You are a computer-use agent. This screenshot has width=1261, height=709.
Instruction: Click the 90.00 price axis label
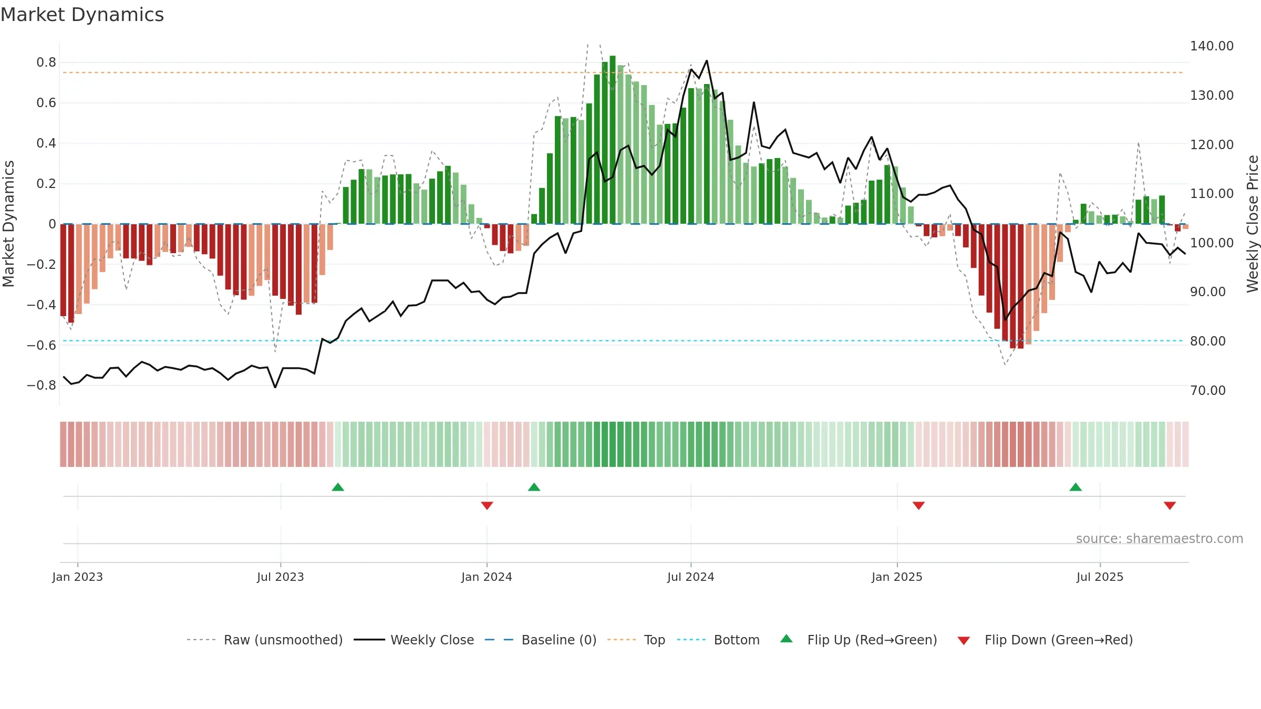tap(1208, 292)
